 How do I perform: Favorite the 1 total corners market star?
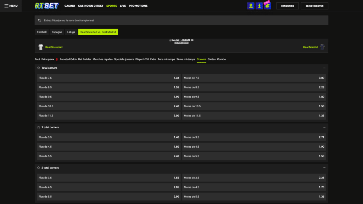(39, 127)
